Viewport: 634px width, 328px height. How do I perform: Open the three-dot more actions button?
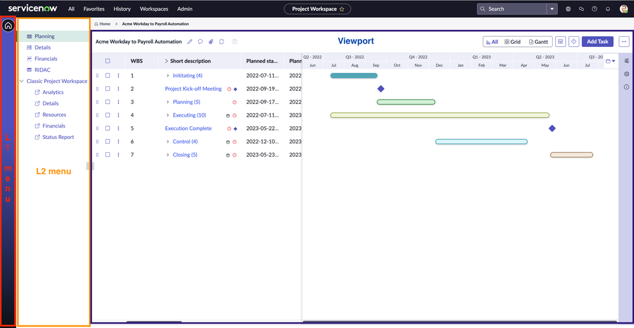coord(624,42)
